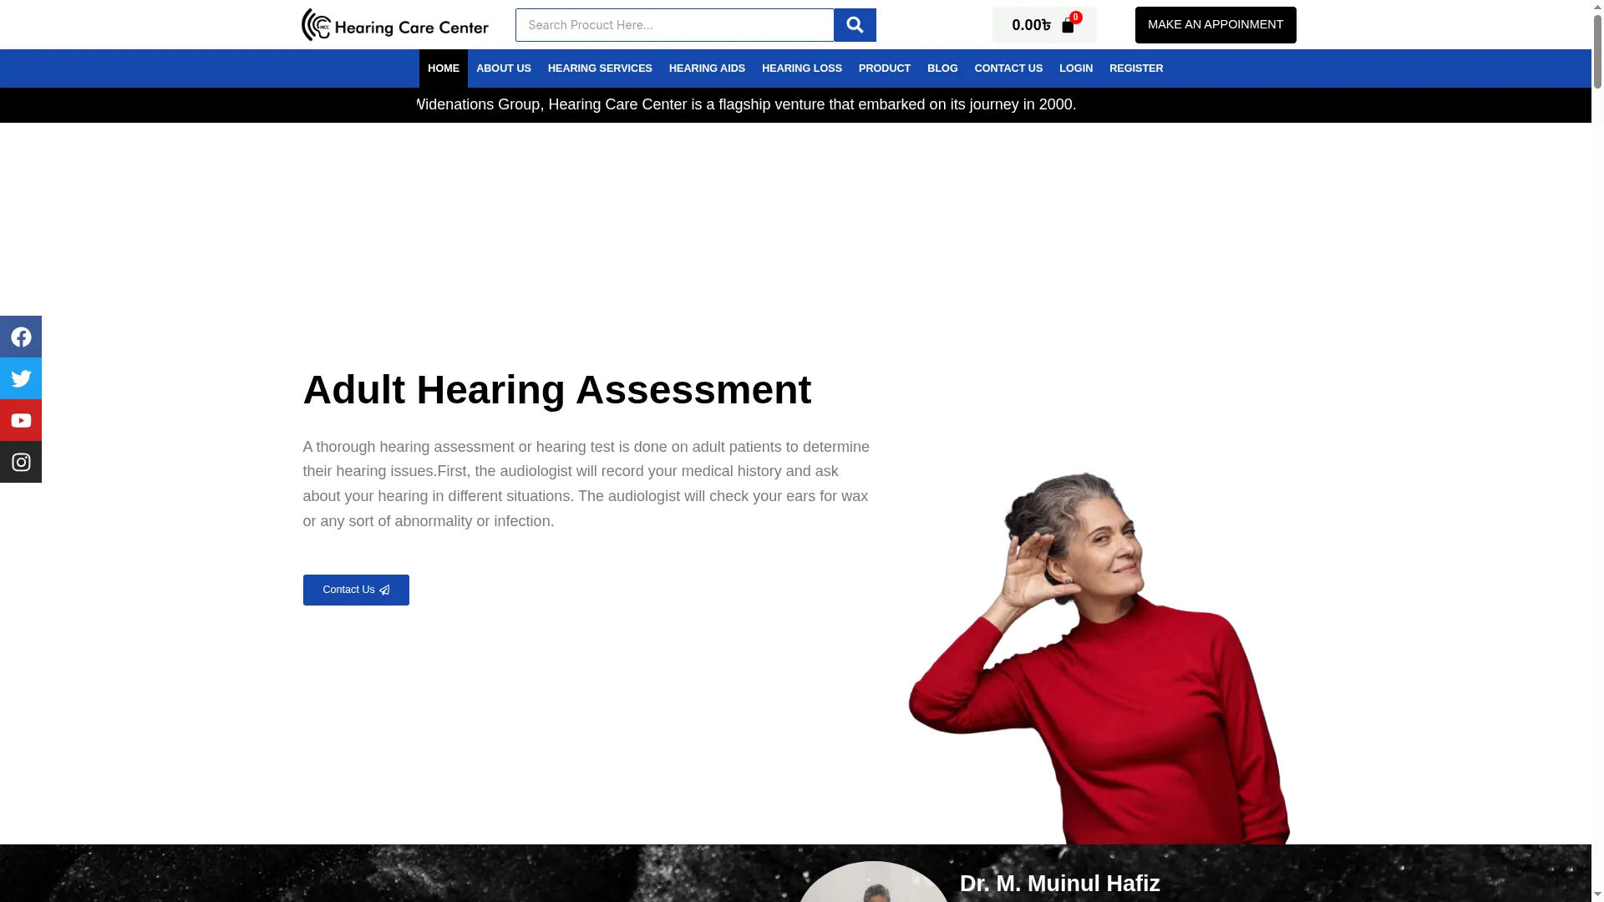This screenshot has width=1604, height=902.
Task: Click the search product input field
Action: (674, 25)
